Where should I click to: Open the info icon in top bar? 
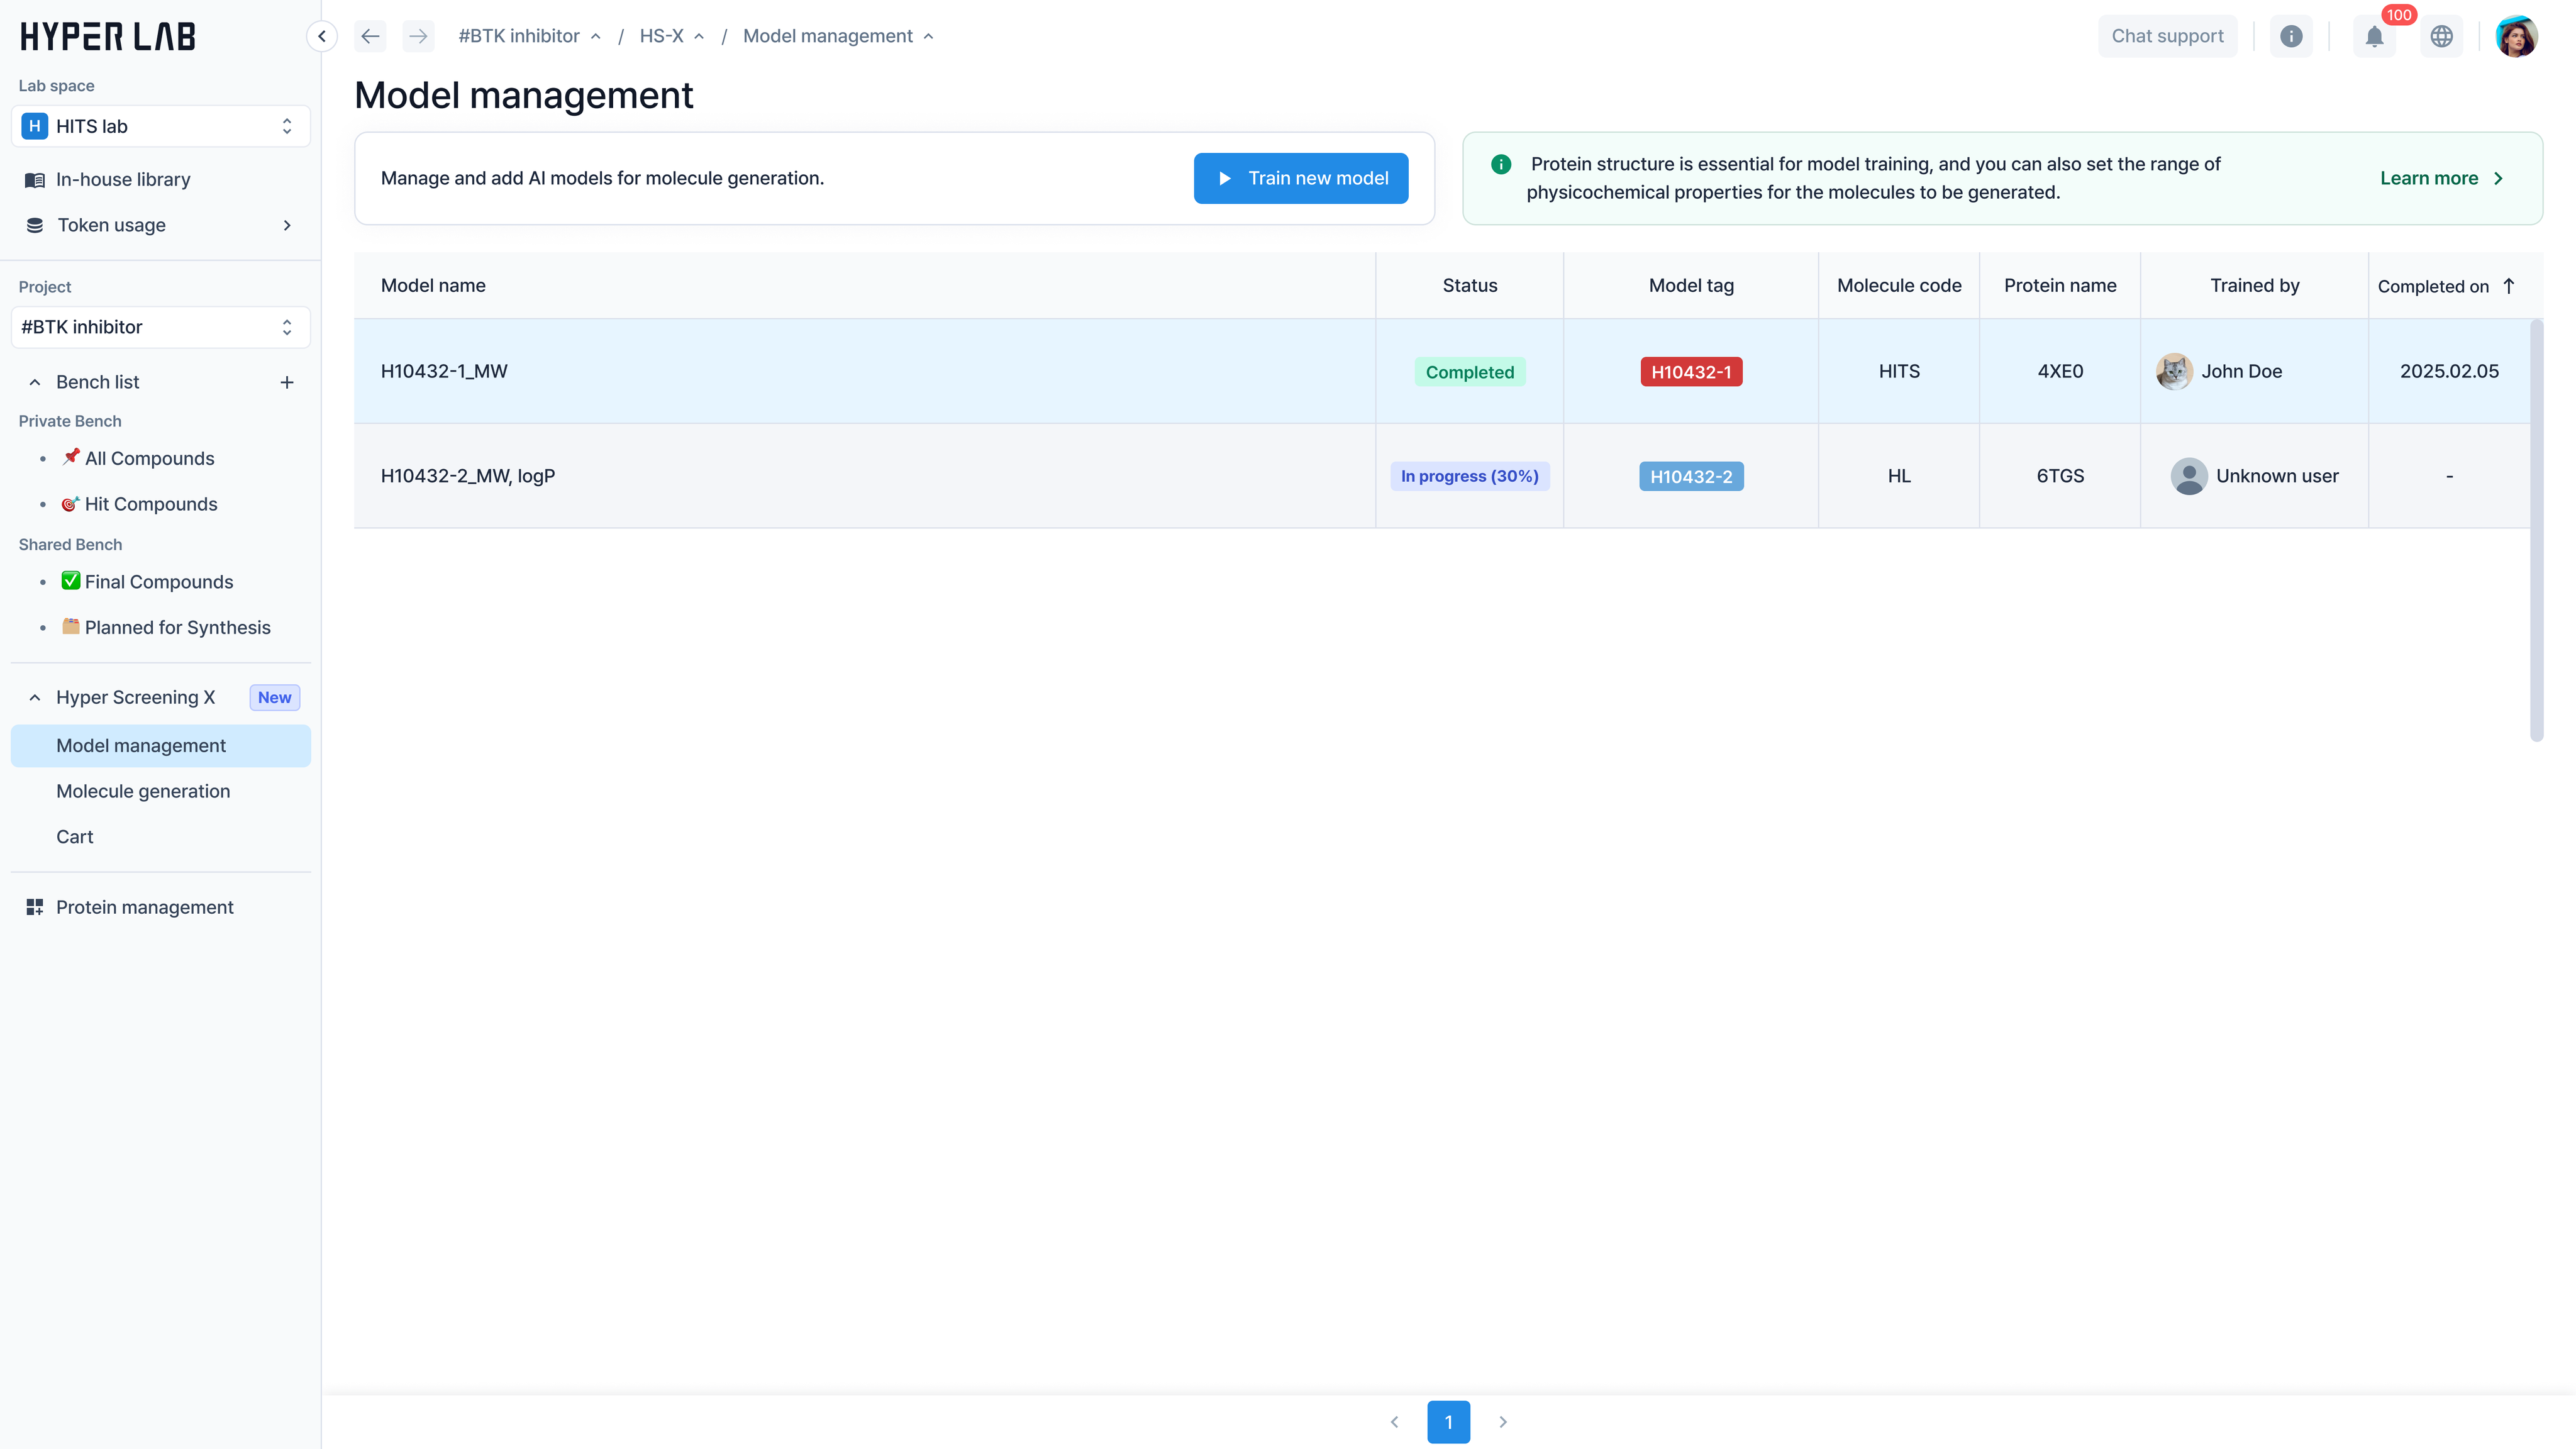coord(2291,36)
